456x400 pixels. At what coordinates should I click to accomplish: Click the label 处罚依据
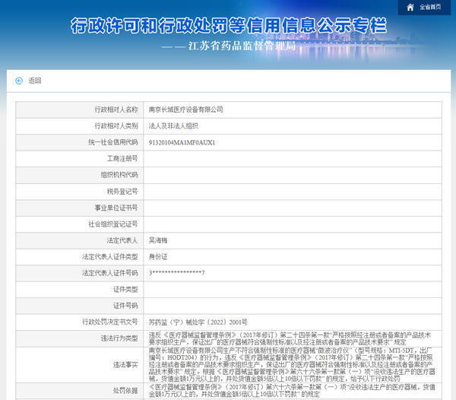tap(125, 391)
